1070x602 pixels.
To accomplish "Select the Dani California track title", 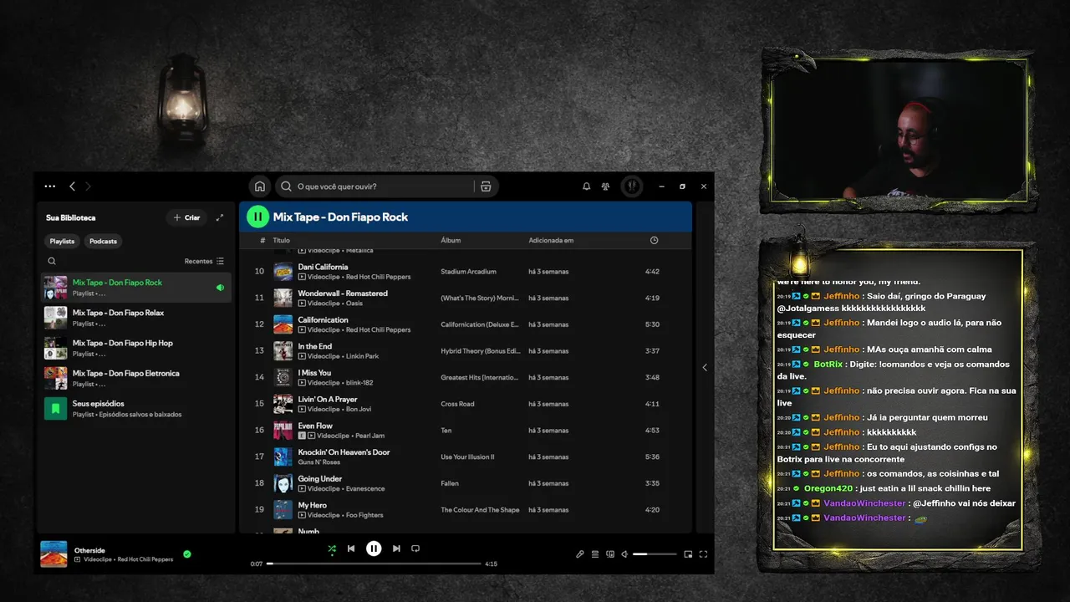I will click(x=323, y=267).
